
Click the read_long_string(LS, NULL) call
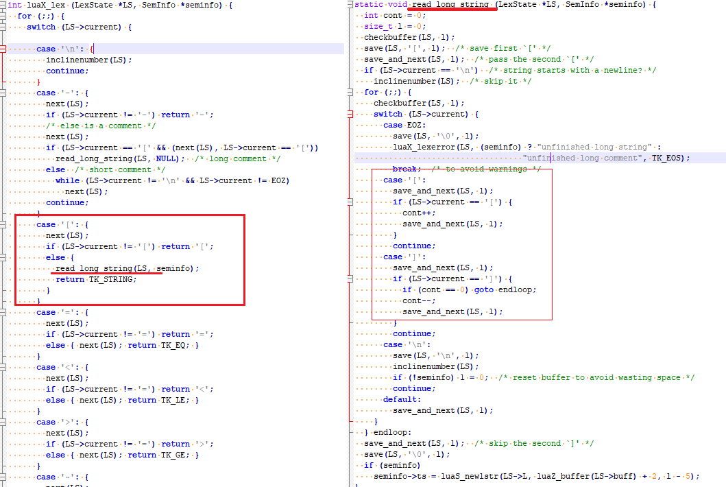click(119, 158)
